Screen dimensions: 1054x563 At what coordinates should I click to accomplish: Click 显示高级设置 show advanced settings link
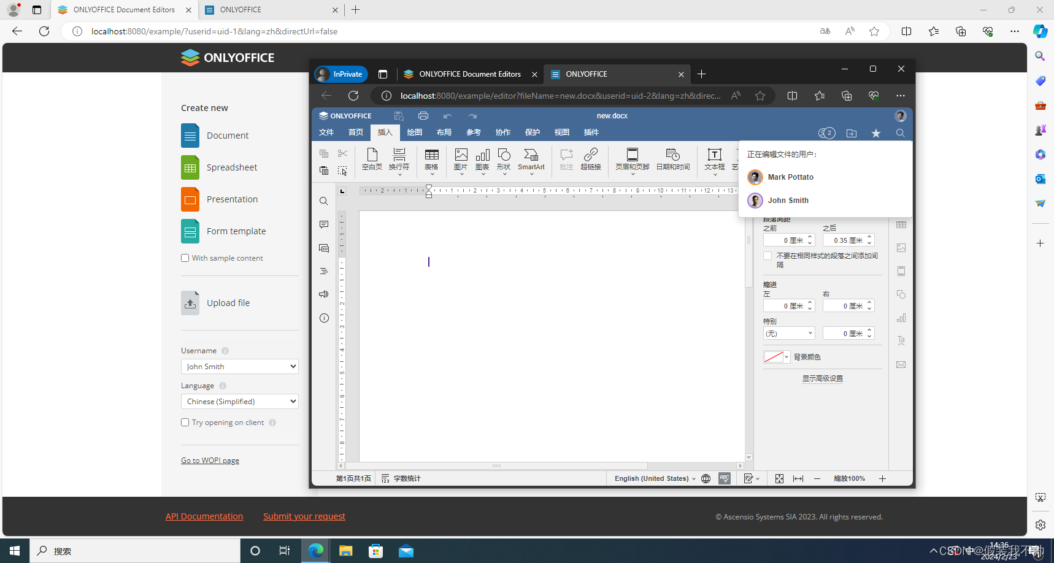(x=823, y=378)
